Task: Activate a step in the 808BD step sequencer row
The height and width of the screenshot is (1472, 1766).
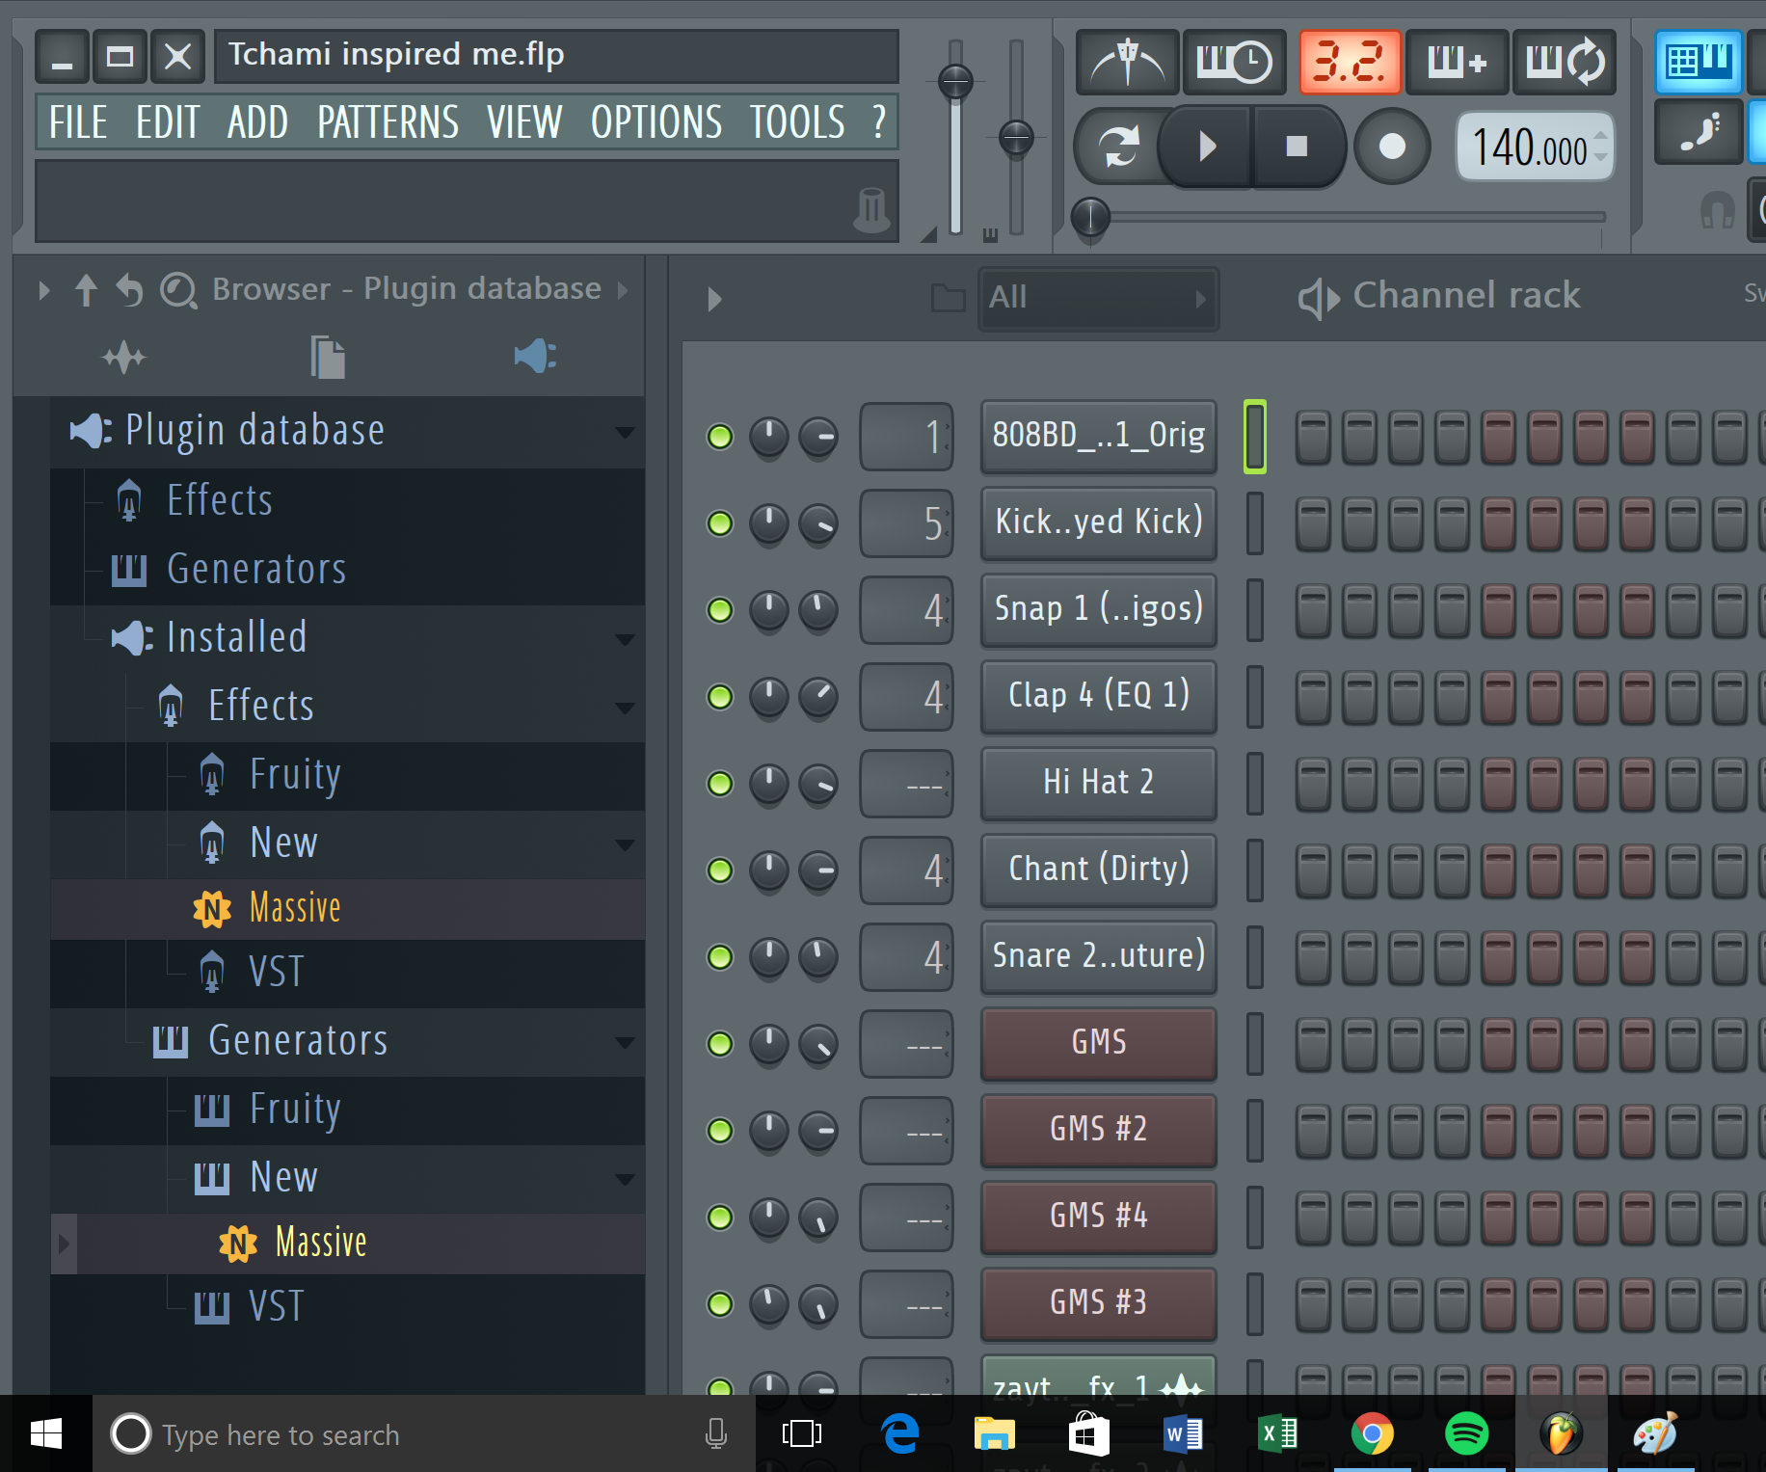Action: point(1312,436)
